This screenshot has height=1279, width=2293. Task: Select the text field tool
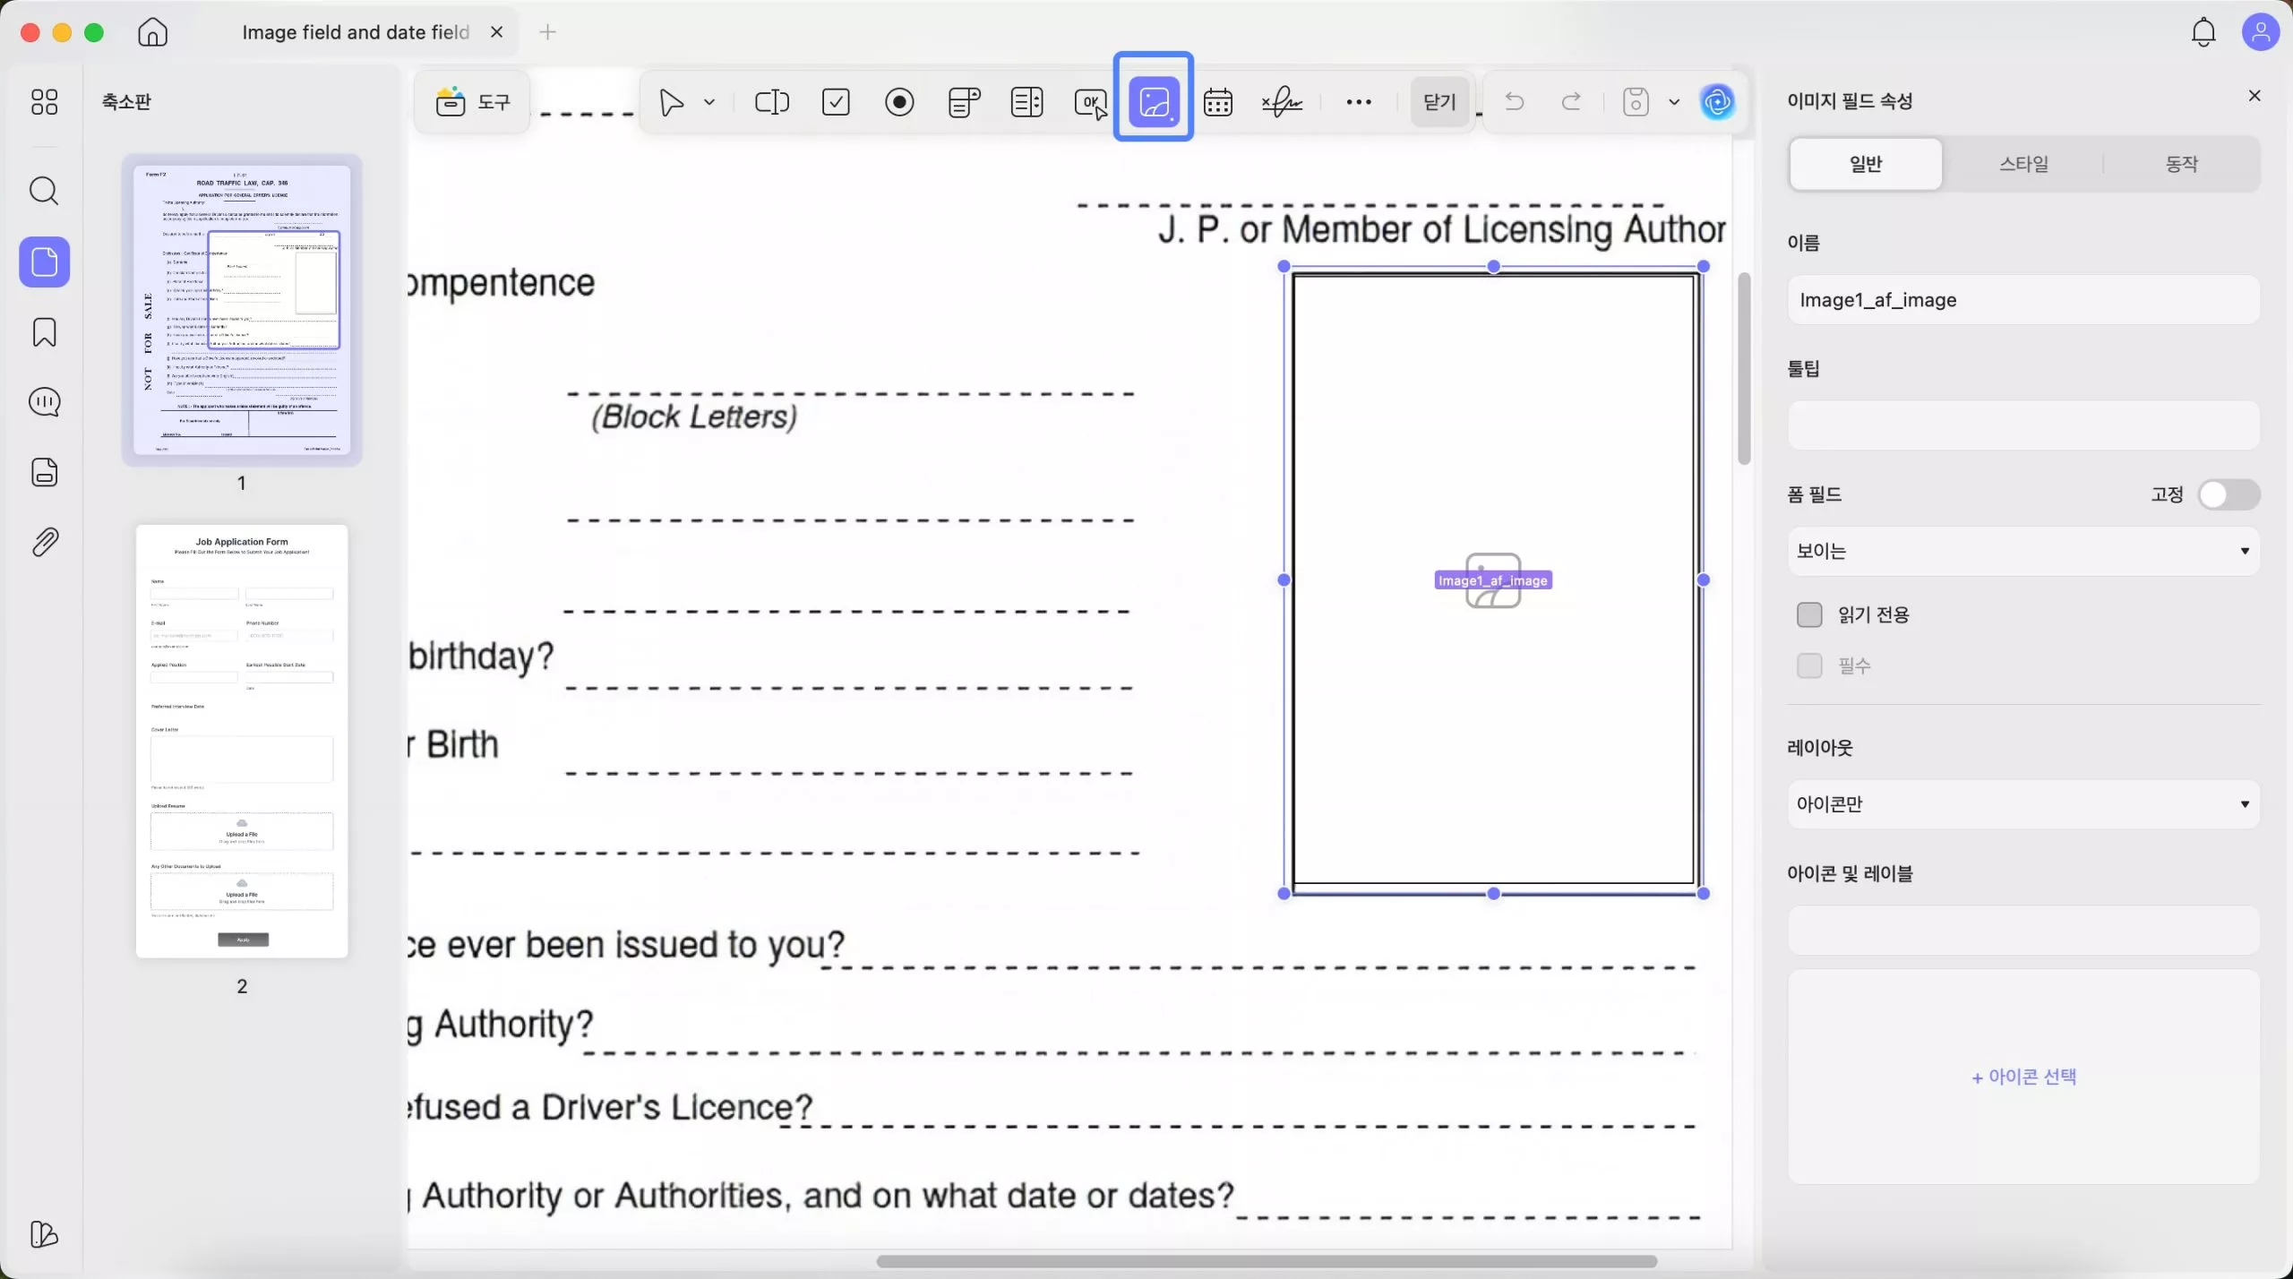771,102
